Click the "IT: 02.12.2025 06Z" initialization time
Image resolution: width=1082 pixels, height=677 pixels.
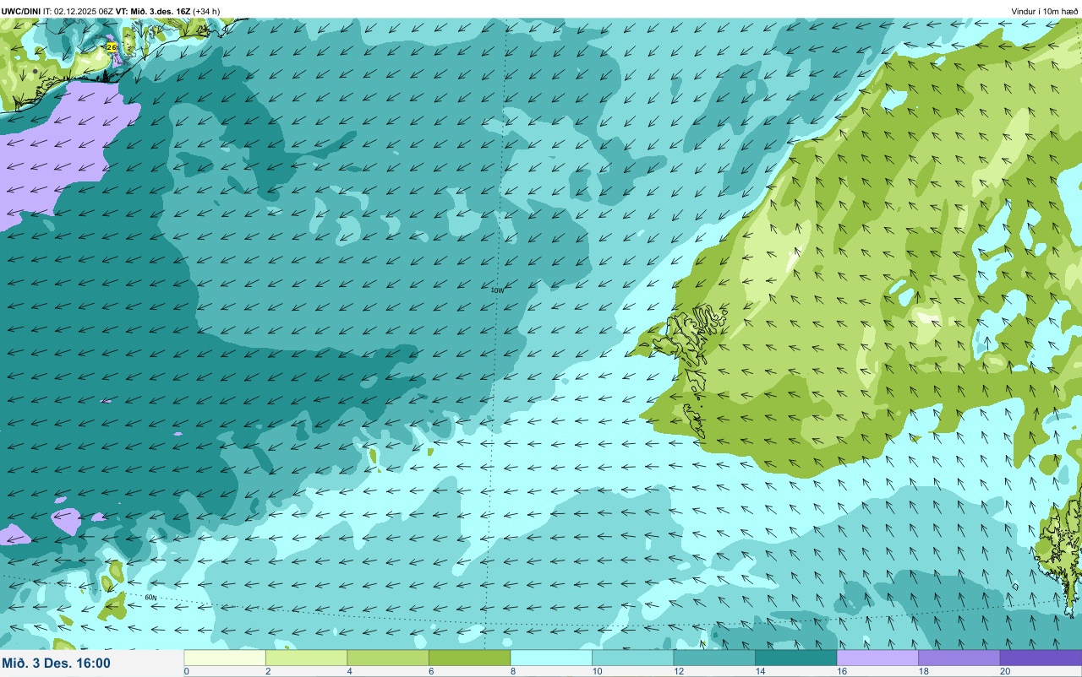(x=79, y=12)
